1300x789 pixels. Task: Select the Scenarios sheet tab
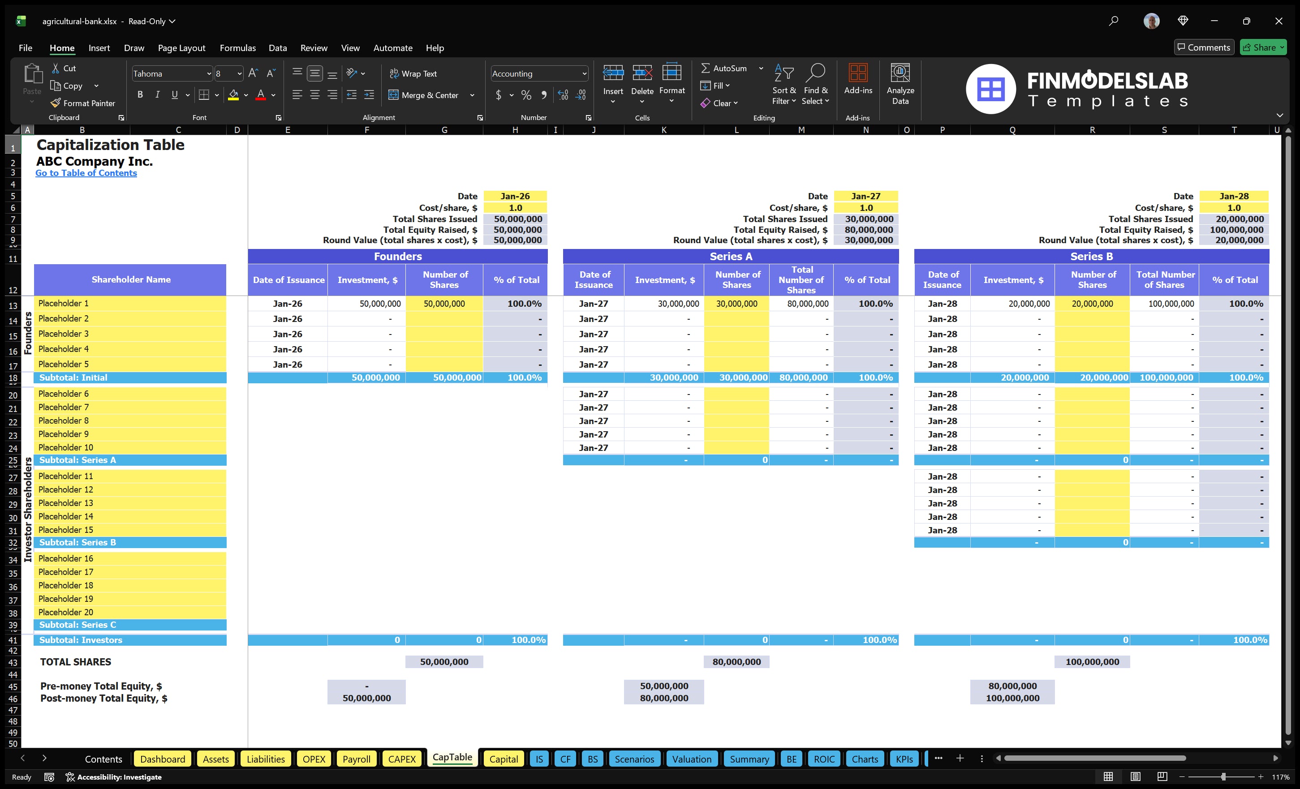[634, 759]
